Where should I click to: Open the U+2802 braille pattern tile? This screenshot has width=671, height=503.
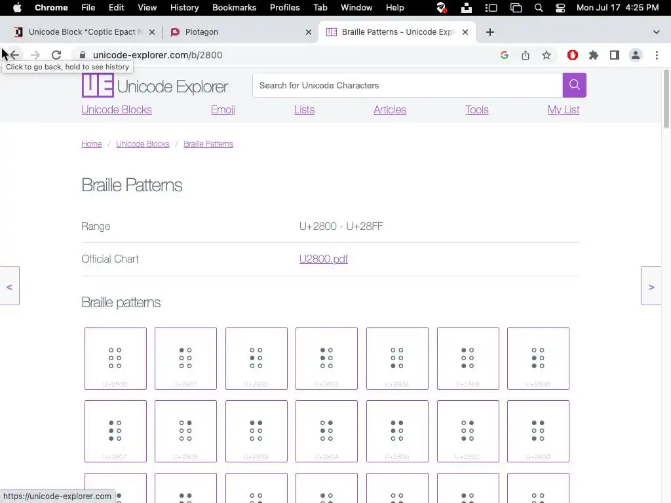[256, 358]
